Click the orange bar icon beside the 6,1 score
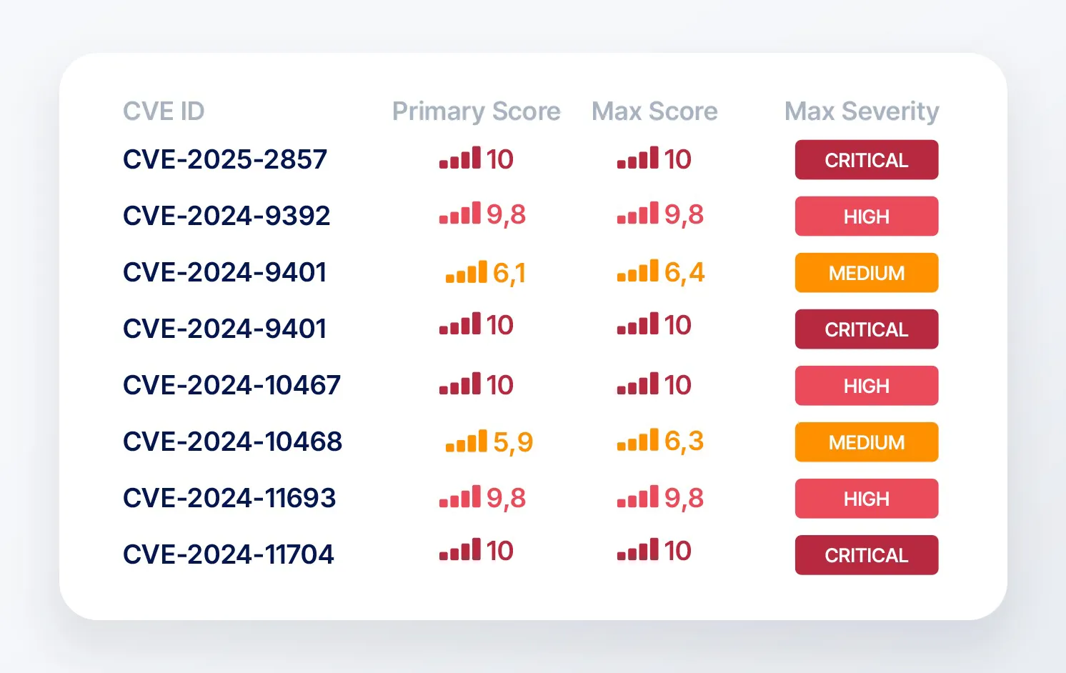 point(467,271)
